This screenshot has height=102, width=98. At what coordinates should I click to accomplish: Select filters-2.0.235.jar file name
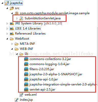42,69
